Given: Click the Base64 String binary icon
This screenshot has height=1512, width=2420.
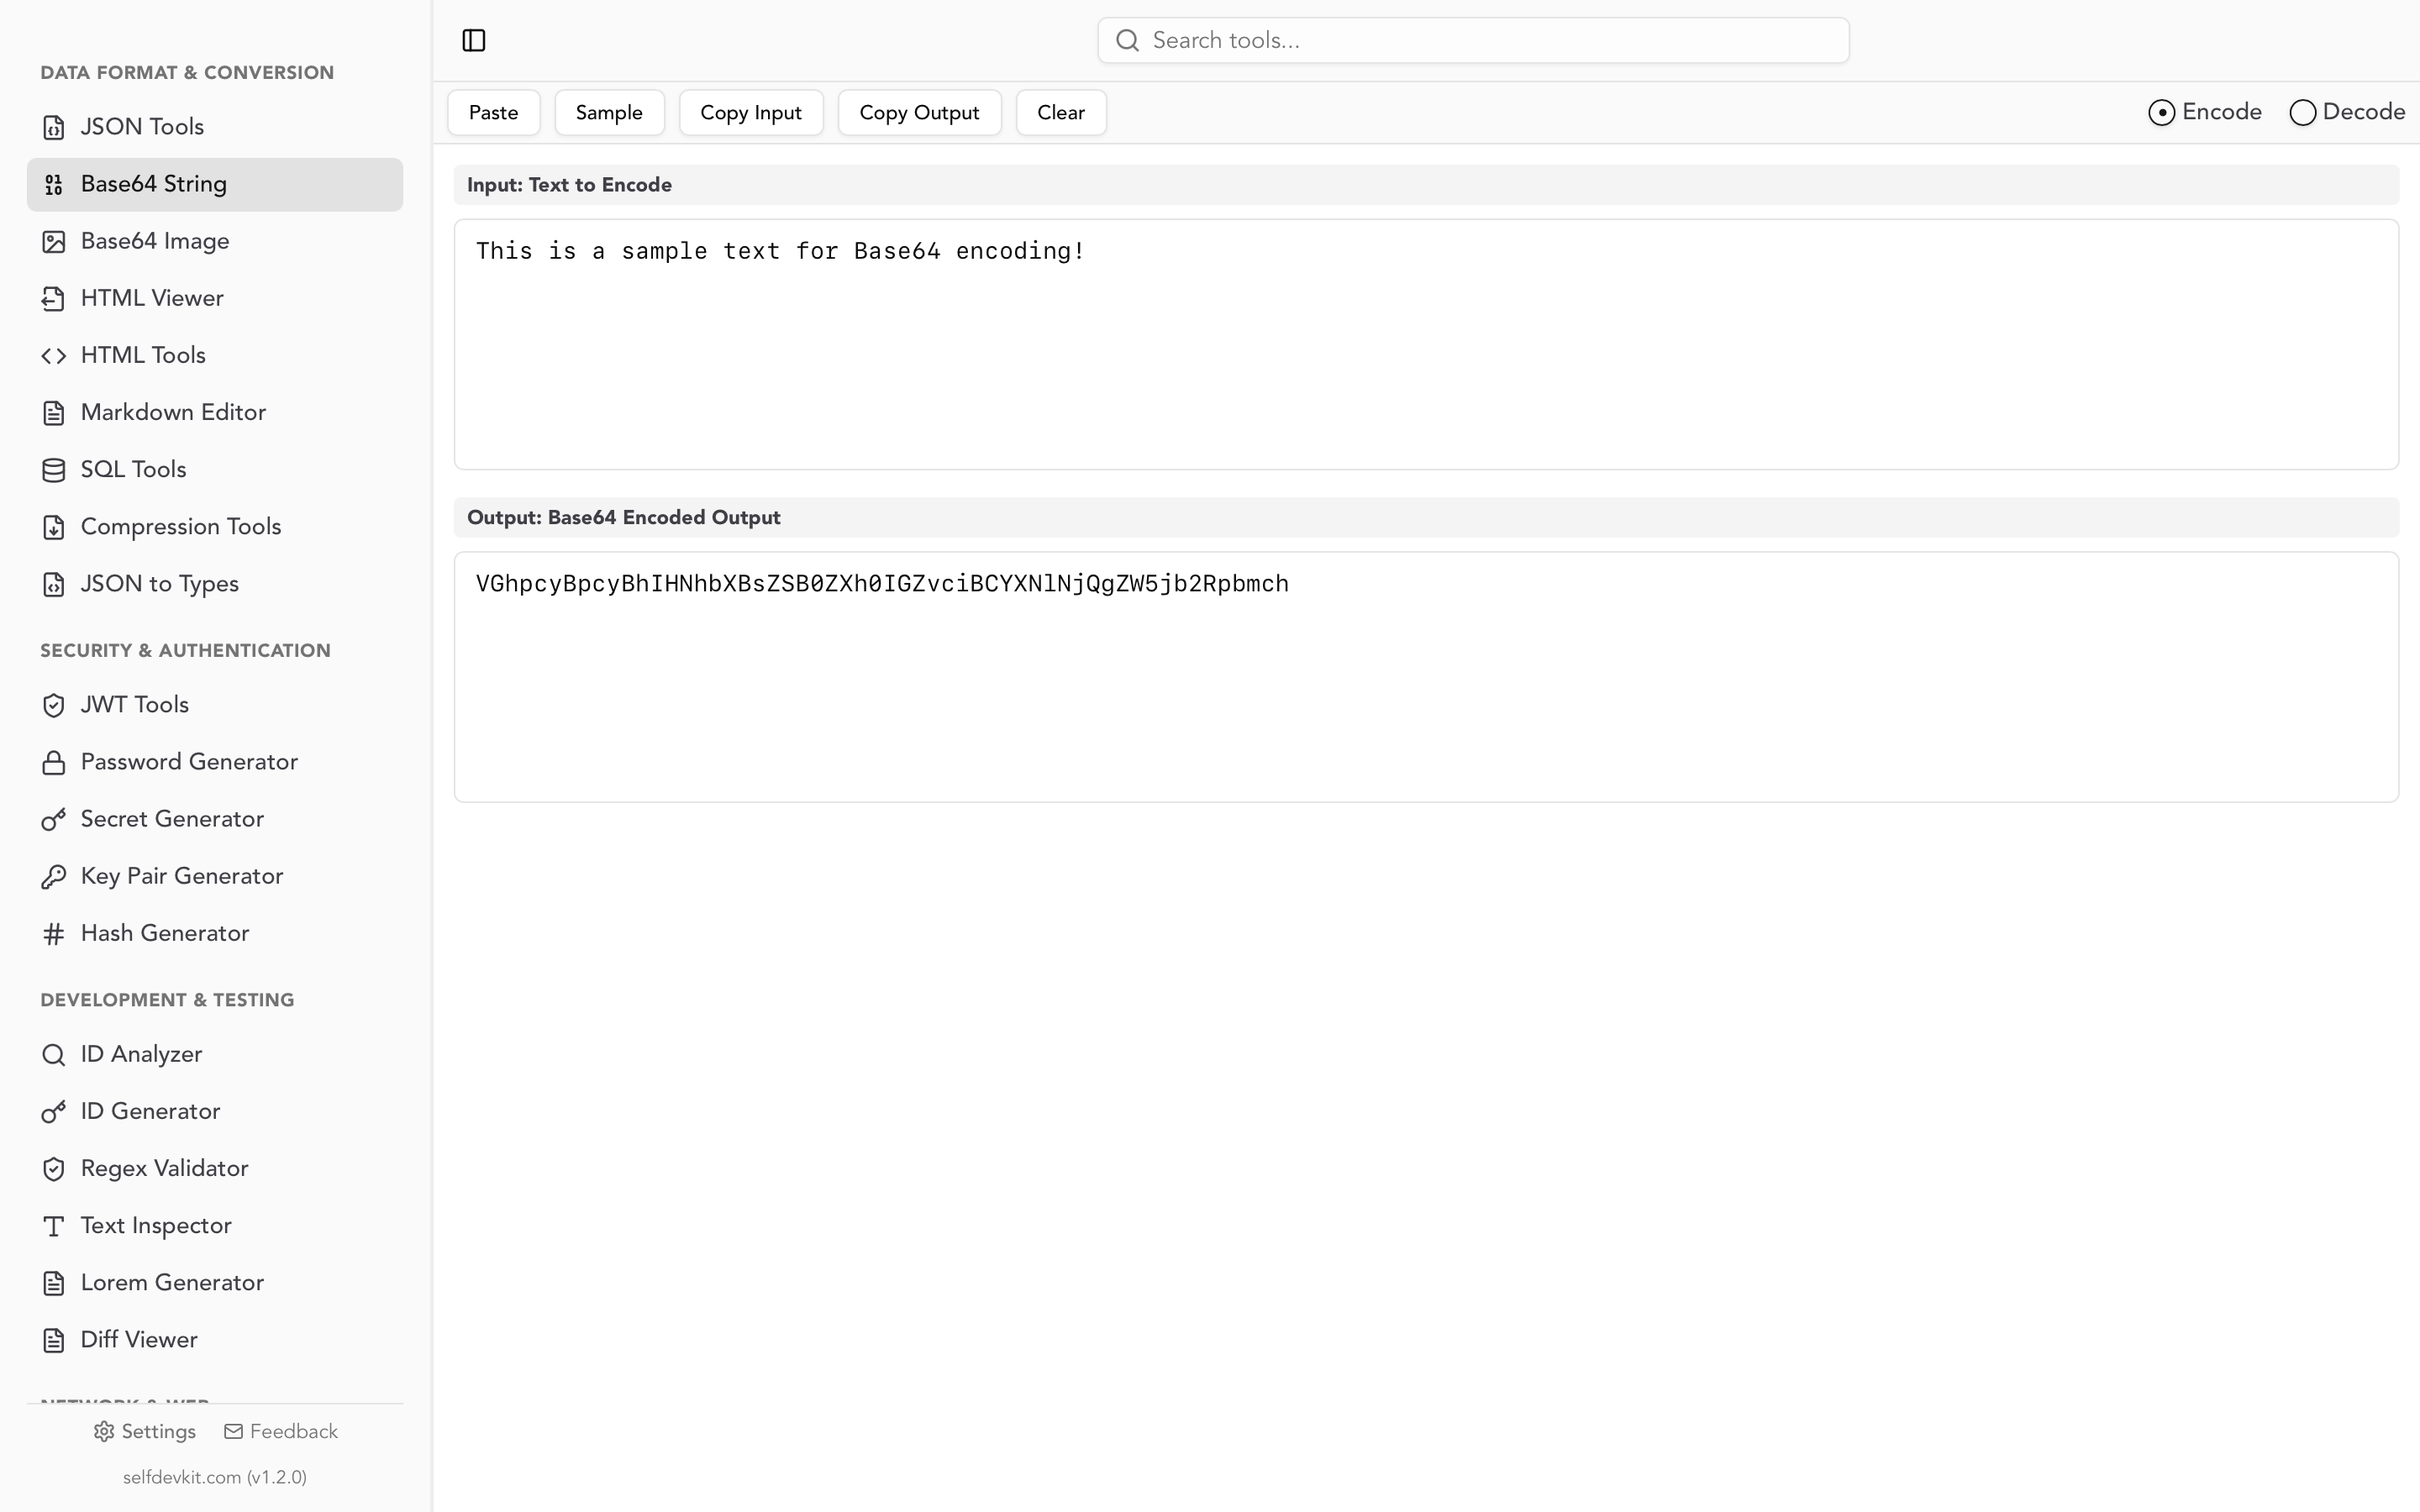Looking at the screenshot, I should pyautogui.click(x=54, y=185).
